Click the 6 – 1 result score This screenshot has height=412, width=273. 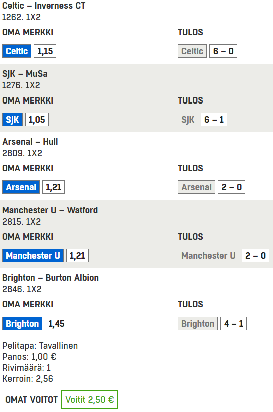point(214,119)
